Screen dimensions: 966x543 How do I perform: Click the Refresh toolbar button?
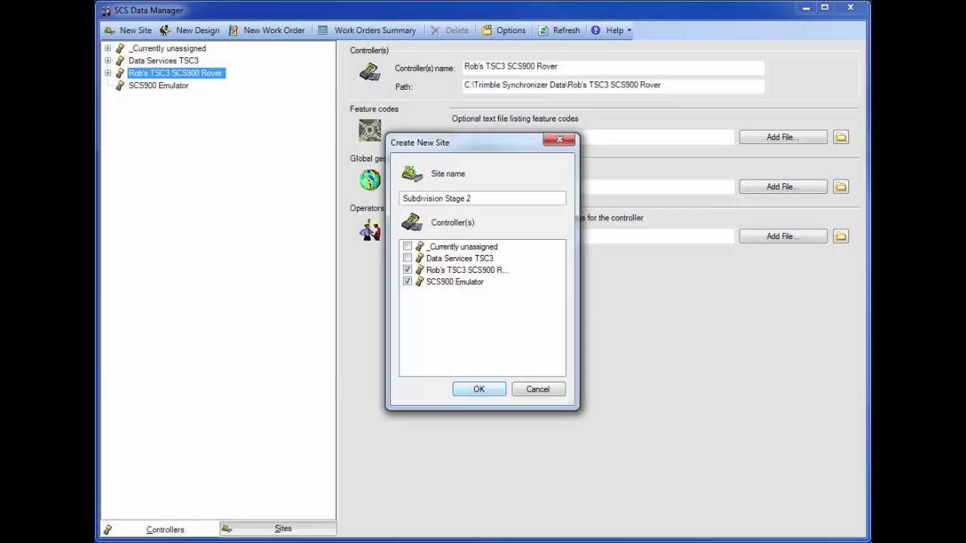pyautogui.click(x=559, y=30)
